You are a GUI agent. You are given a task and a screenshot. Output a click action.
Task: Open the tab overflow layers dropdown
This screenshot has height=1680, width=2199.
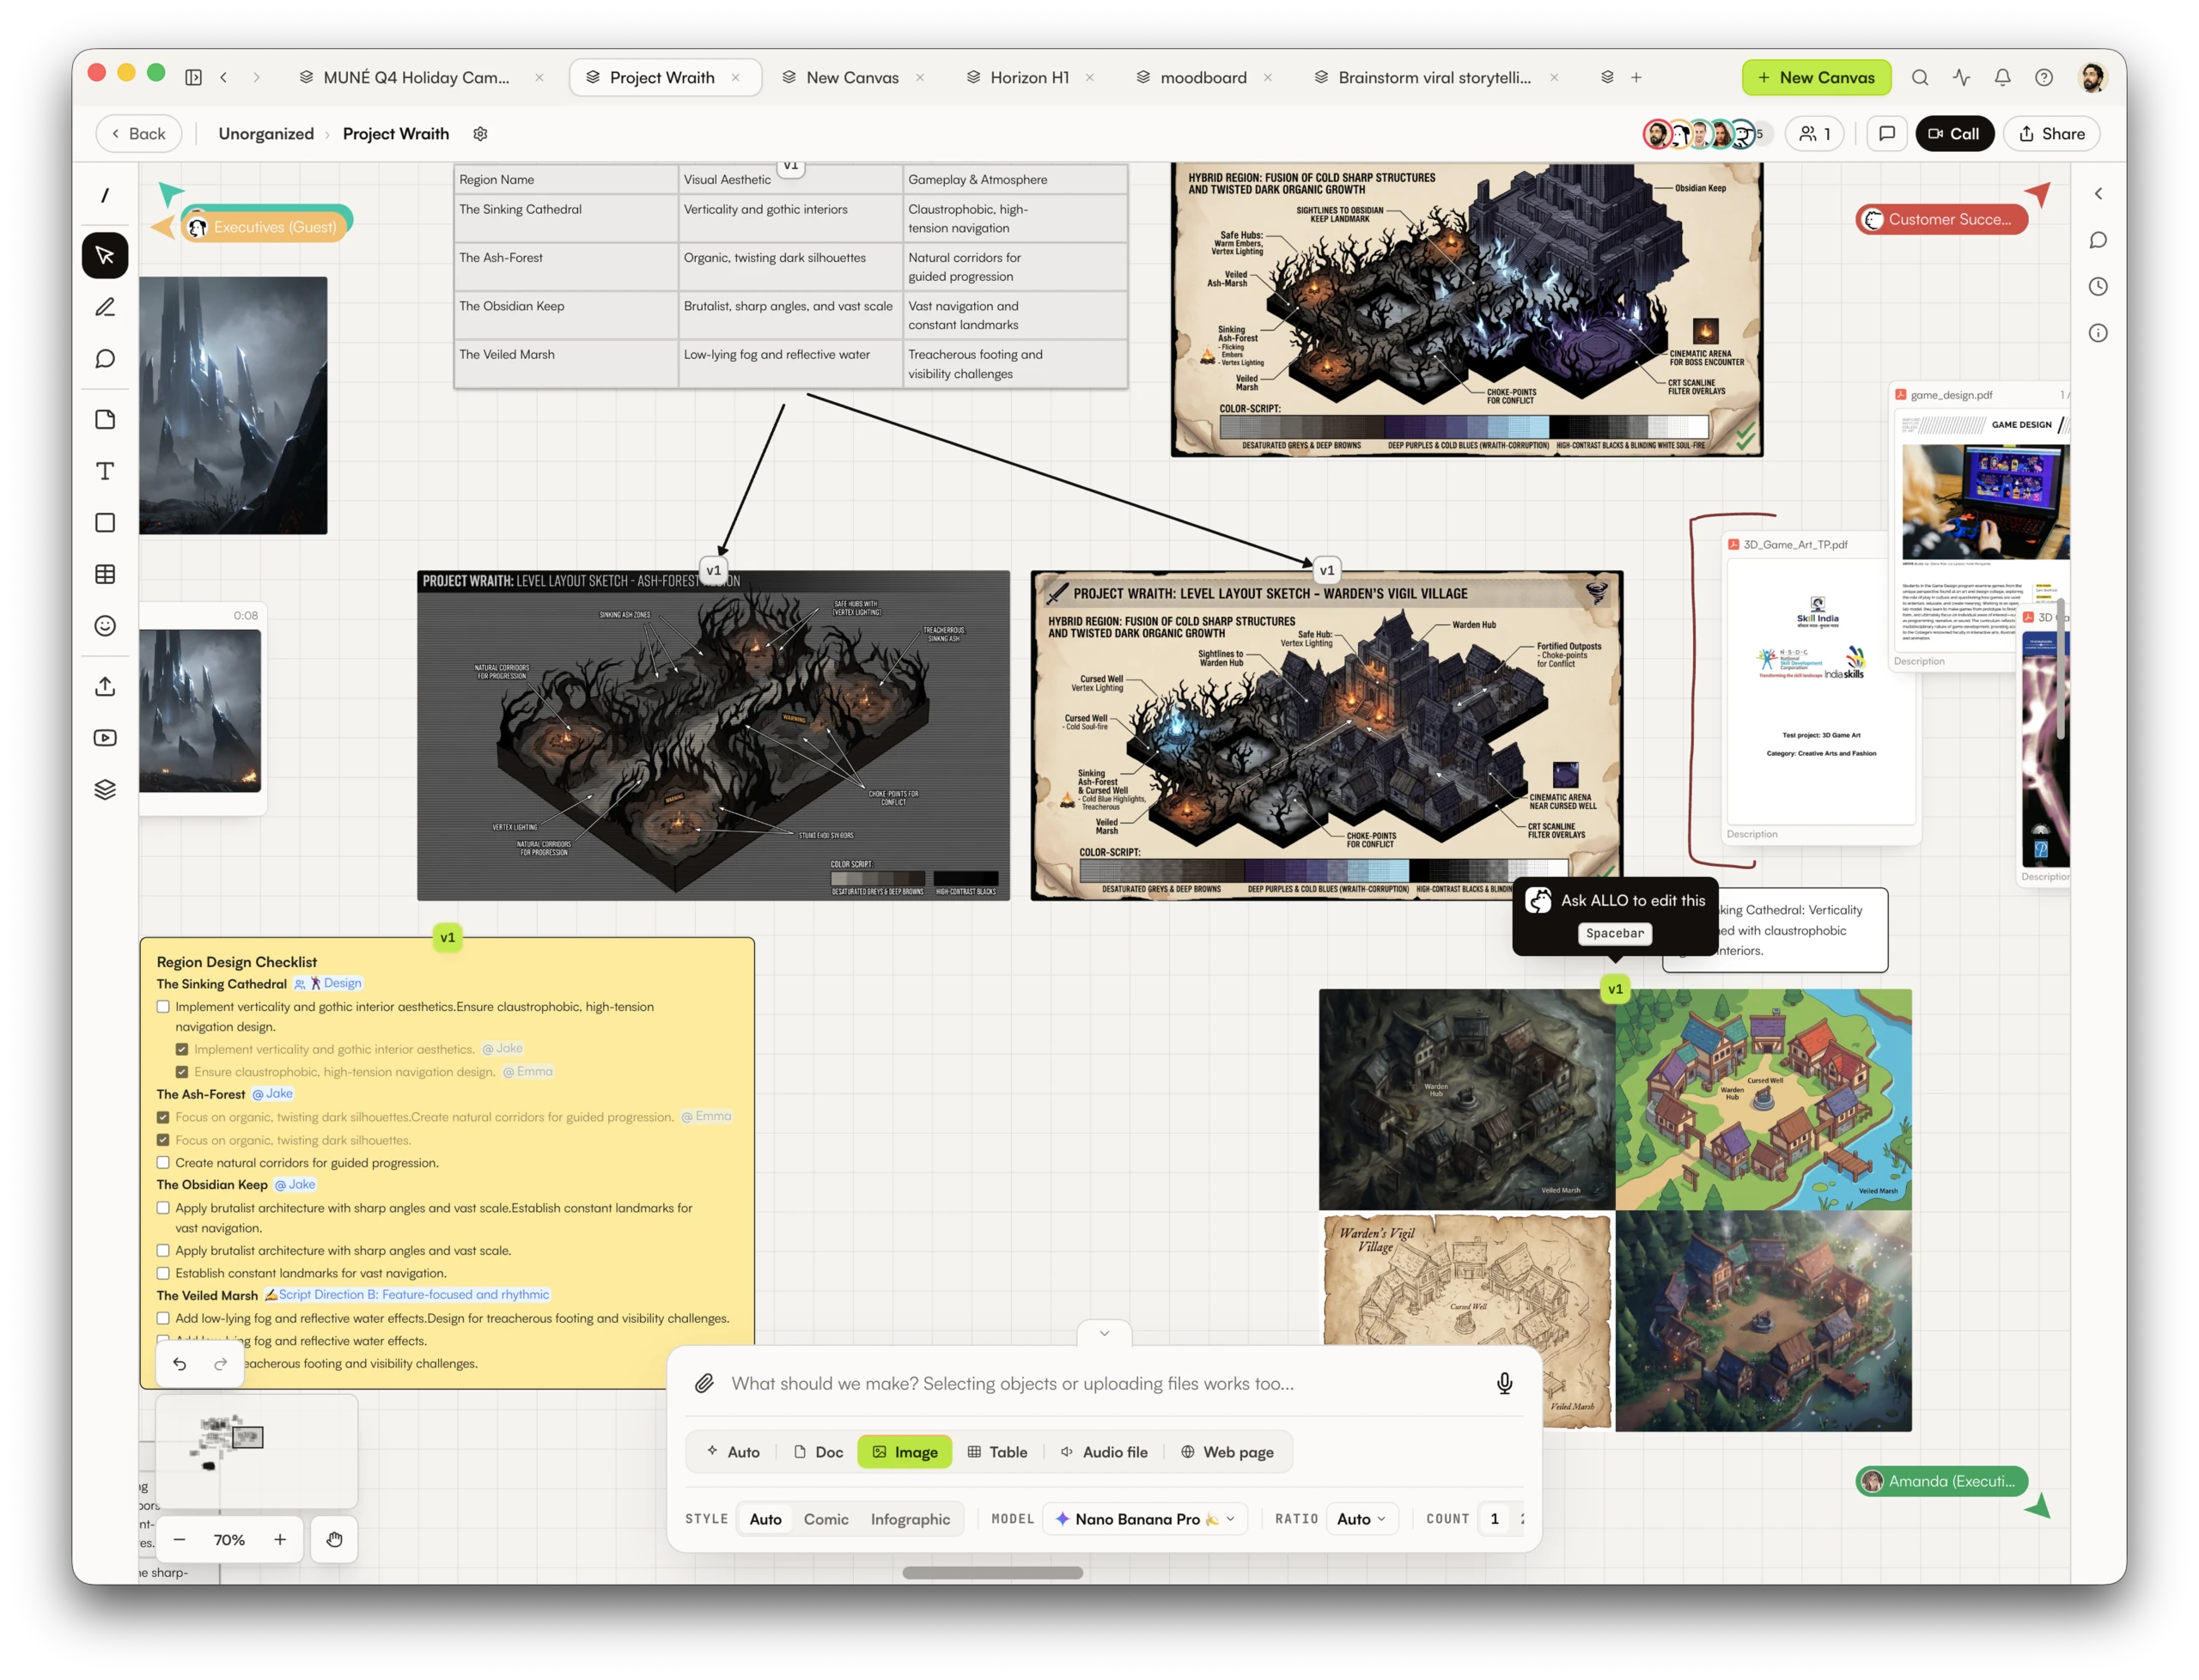[1607, 77]
